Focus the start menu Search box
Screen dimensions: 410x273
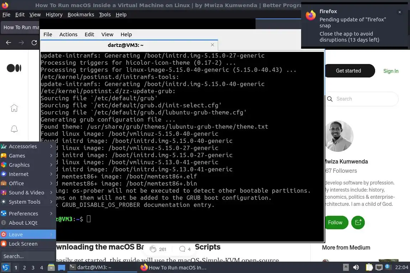point(28,256)
